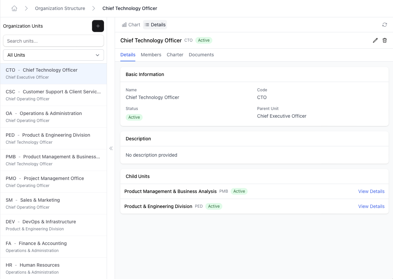Click the refresh icon
Screen dimensions: 393x279
[x=385, y=25]
